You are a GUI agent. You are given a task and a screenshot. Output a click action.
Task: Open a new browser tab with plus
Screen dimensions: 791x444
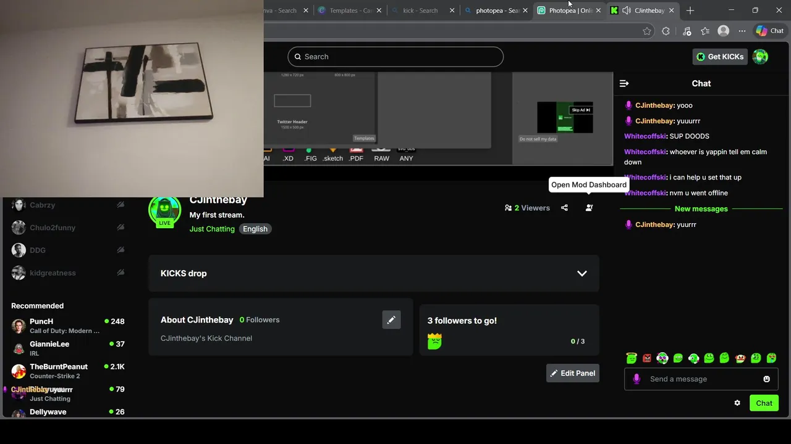click(690, 10)
